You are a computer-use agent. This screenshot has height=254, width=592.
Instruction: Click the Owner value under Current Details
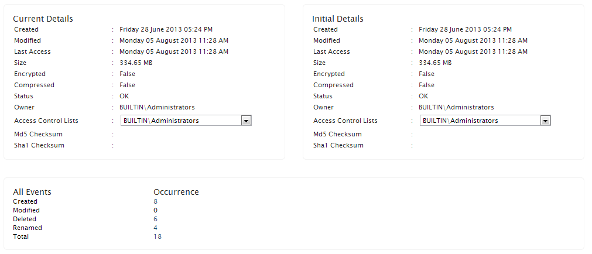[x=157, y=107]
